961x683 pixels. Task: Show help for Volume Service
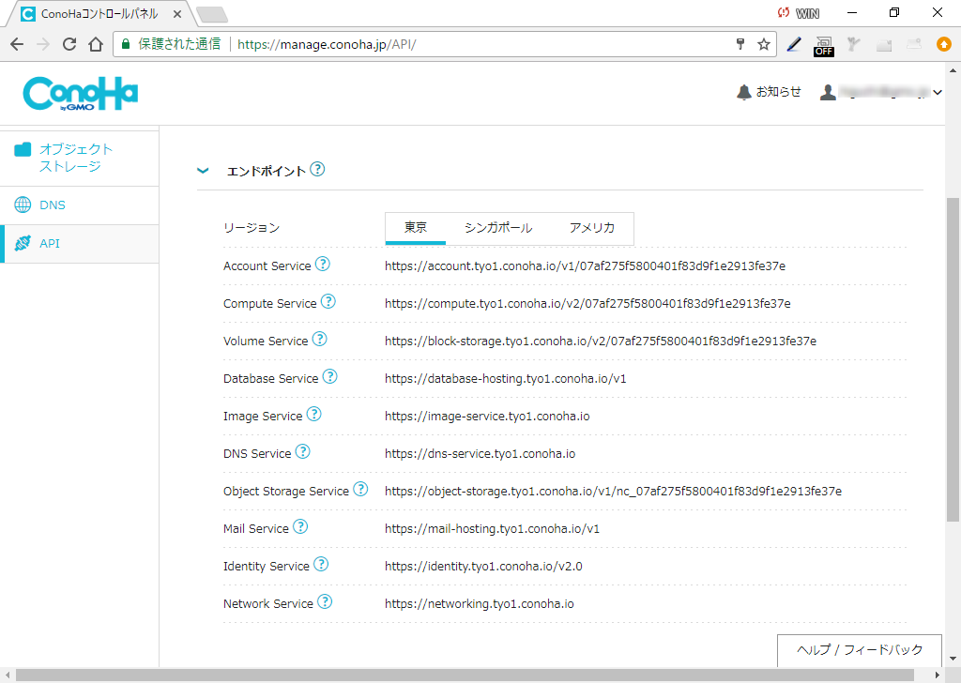[320, 339]
